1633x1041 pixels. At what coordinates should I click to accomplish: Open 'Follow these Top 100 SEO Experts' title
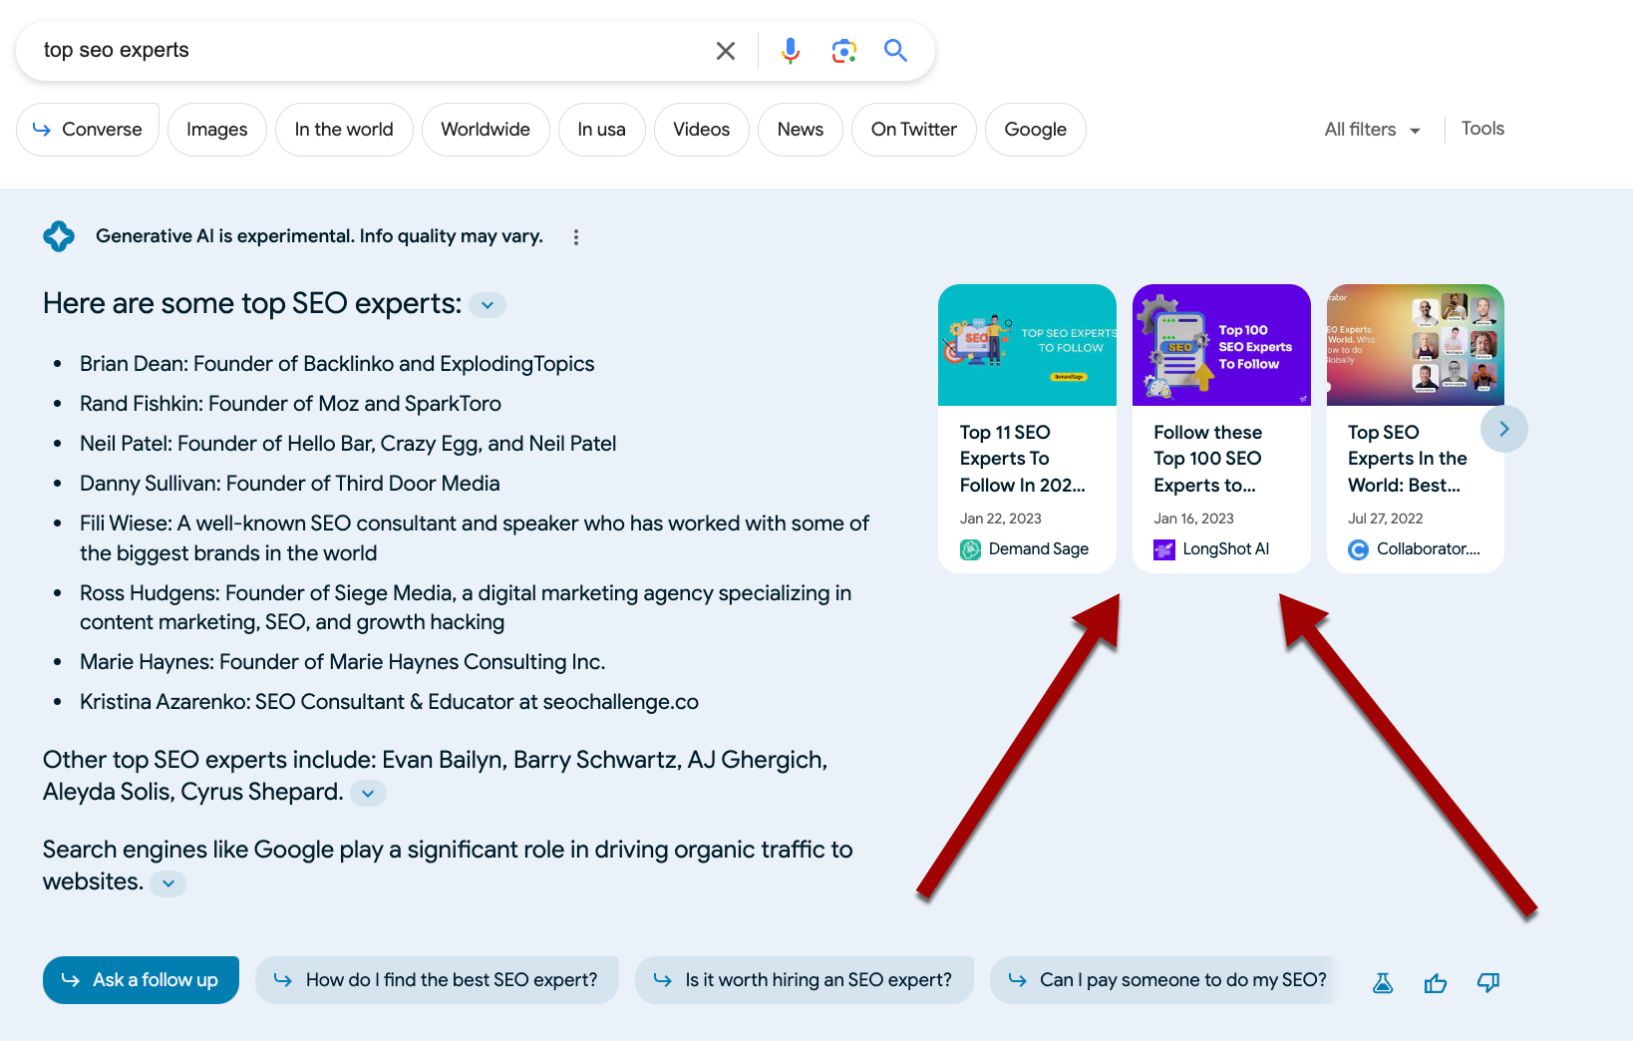click(x=1208, y=459)
